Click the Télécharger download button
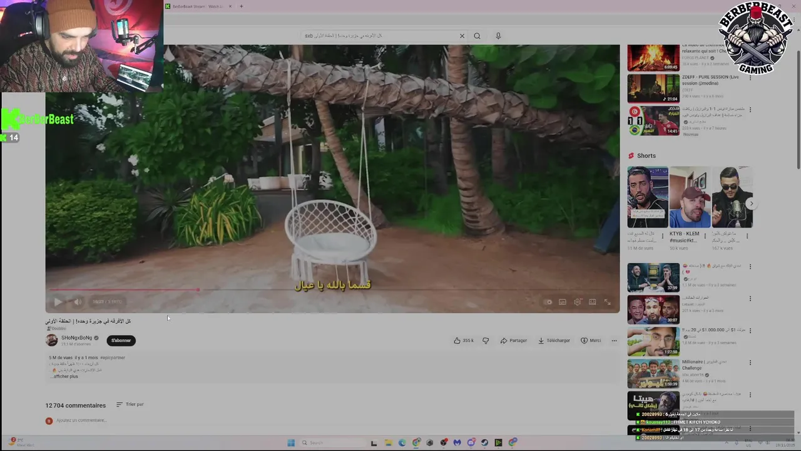801x451 pixels. 554,341
